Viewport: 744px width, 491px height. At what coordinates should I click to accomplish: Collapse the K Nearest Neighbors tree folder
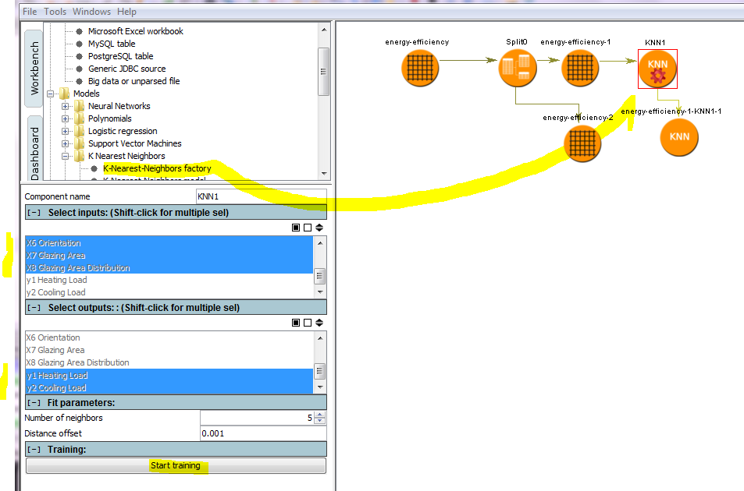click(66, 156)
